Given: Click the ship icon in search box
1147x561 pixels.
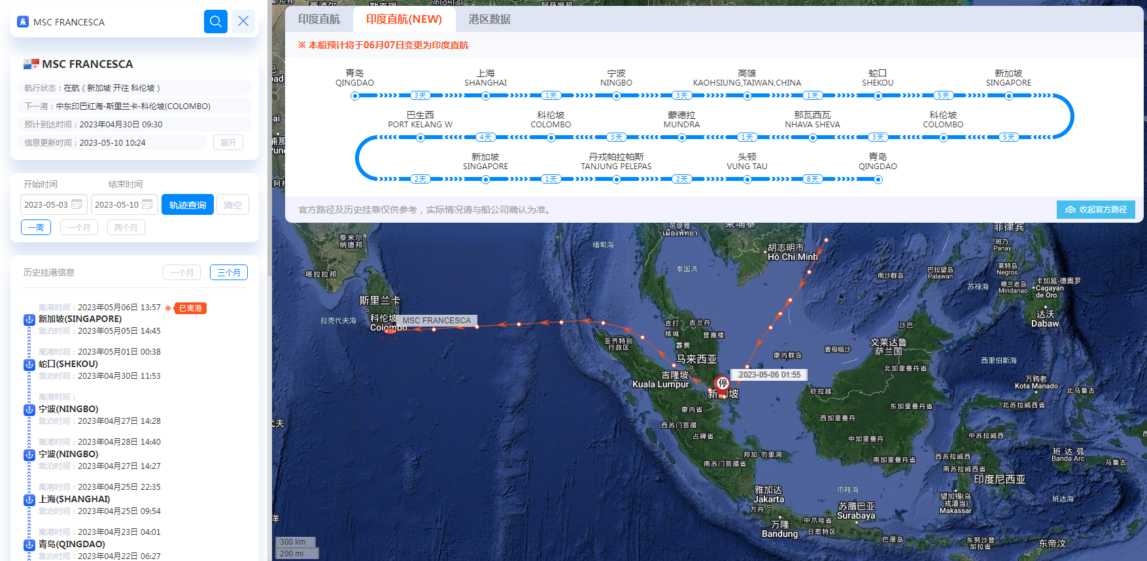Looking at the screenshot, I should point(23,22).
